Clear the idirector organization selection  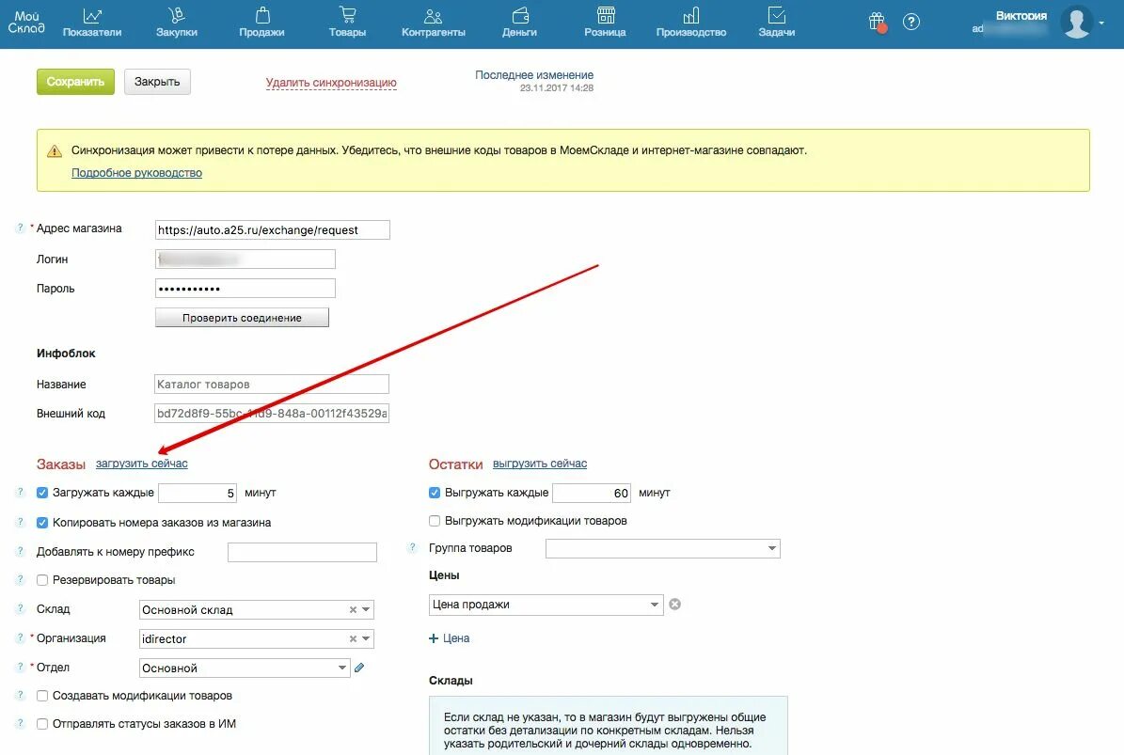pos(353,639)
